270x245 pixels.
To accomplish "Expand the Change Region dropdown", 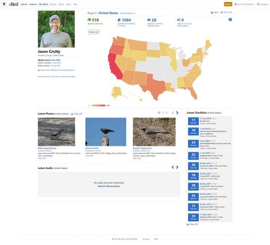I will (128, 13).
